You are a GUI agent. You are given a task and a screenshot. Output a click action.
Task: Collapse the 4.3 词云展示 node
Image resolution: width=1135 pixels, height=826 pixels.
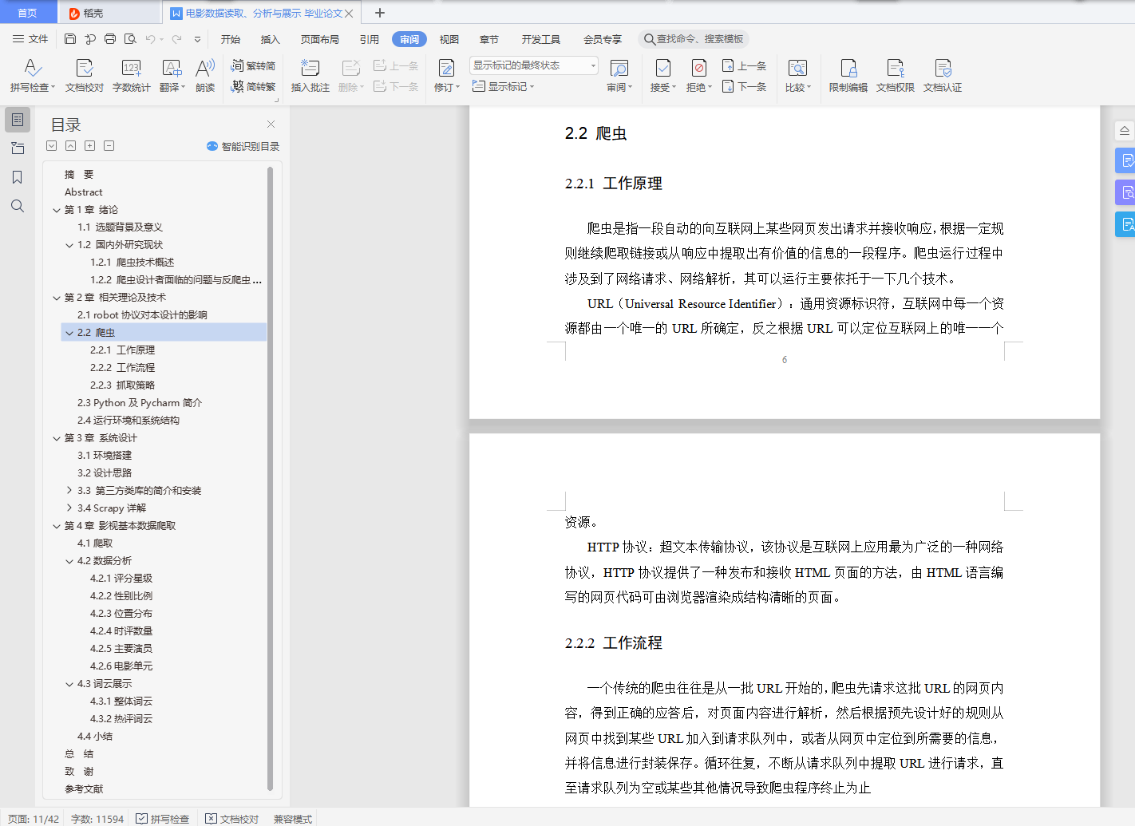click(69, 684)
